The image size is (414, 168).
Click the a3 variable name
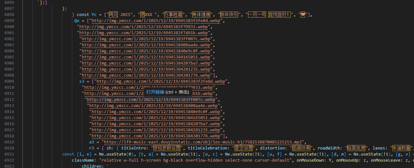click(x=91, y=142)
